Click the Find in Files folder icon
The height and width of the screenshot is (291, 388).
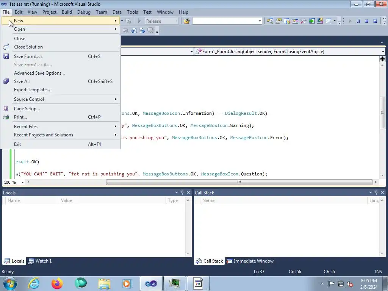click(x=186, y=21)
